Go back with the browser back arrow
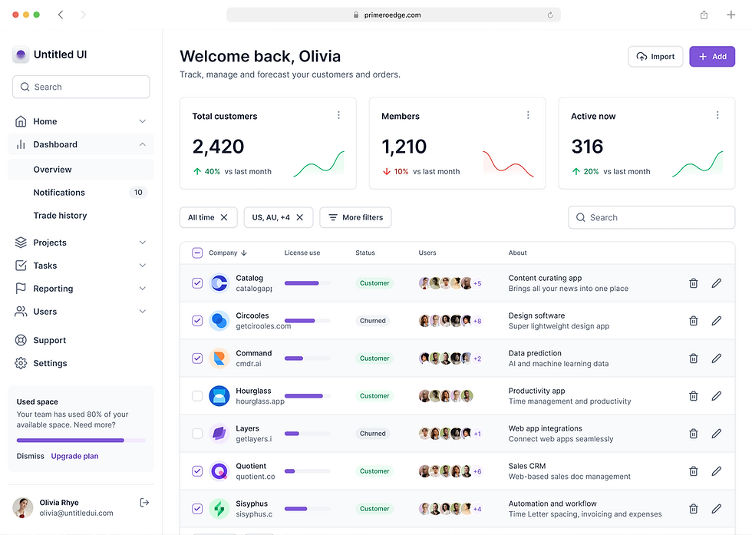 tap(61, 15)
